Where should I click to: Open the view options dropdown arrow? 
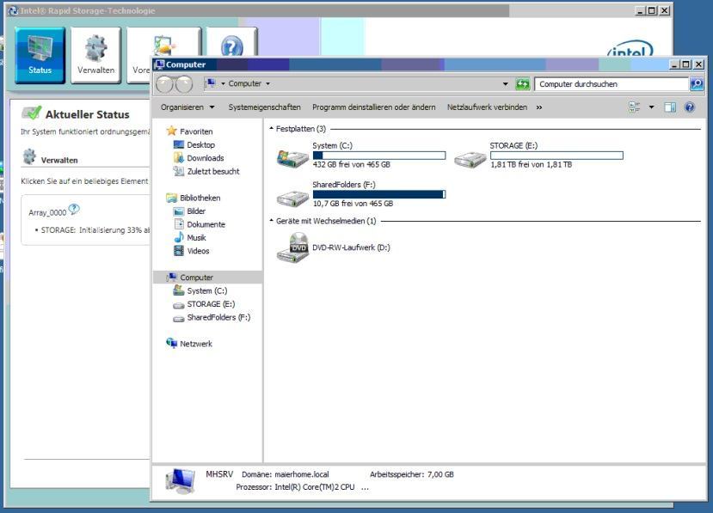pyautogui.click(x=651, y=107)
